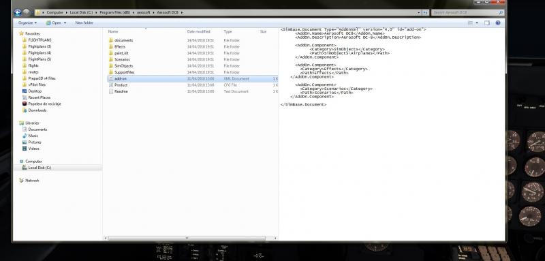Select Libraries in the navigation pane
545x261 pixels.
[x=32, y=123]
